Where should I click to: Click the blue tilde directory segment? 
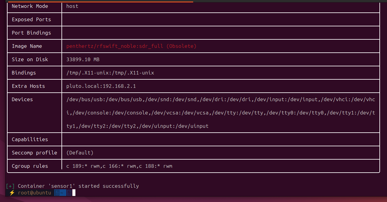60,193
